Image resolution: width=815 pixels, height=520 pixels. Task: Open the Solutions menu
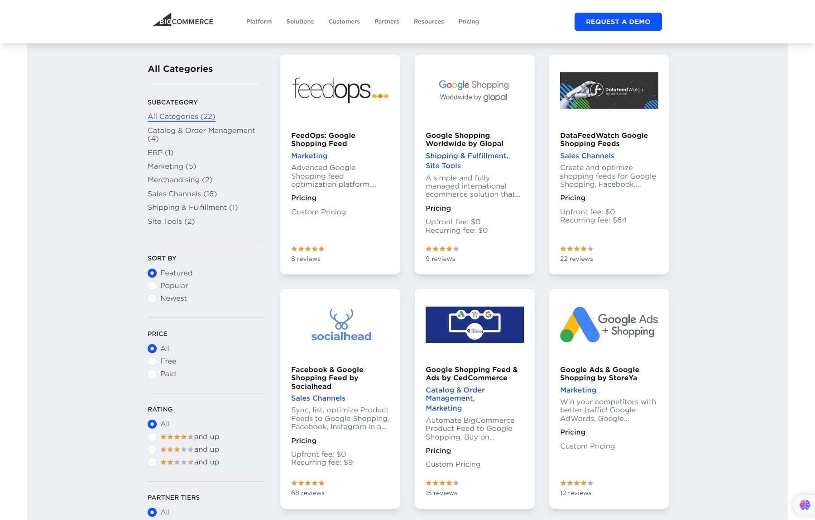tap(300, 21)
